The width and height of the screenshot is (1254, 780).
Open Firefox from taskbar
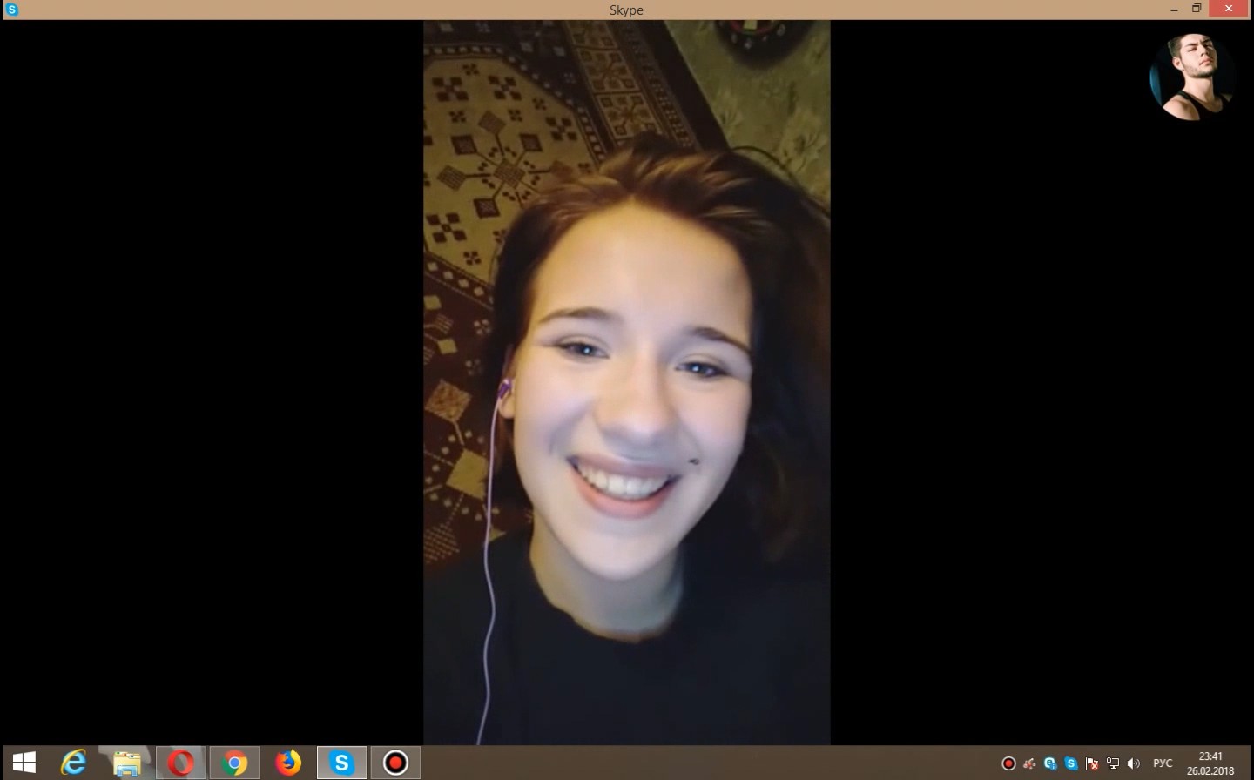click(288, 763)
